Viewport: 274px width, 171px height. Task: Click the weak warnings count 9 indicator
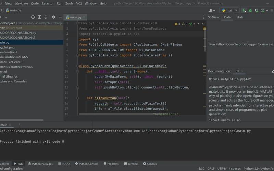pos(185,24)
